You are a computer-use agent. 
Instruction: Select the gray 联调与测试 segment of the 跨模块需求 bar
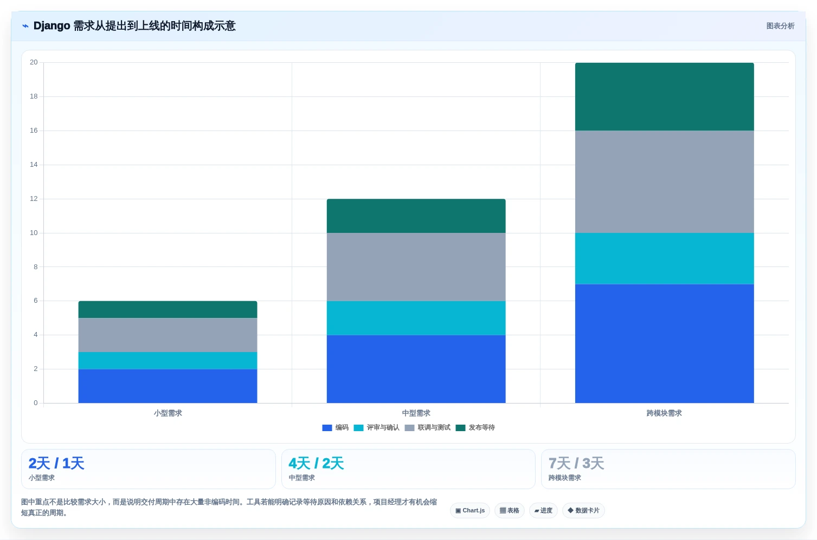point(664,182)
